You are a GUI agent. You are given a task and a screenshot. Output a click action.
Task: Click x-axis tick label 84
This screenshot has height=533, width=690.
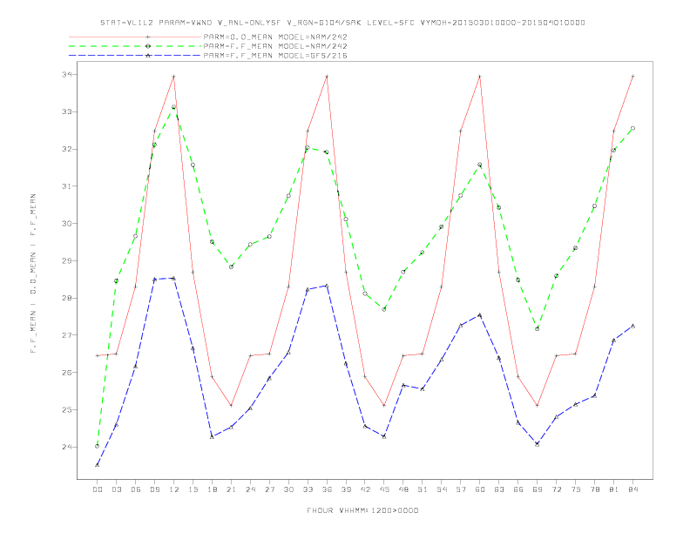click(x=632, y=489)
